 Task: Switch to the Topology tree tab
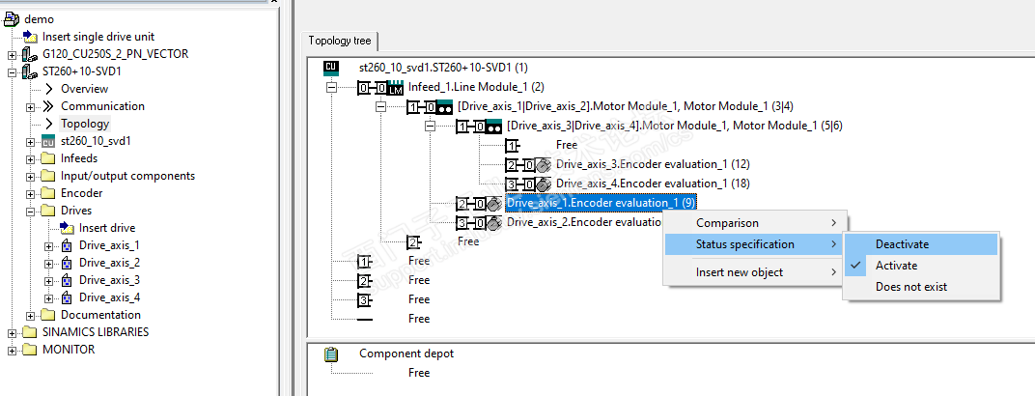pyautogui.click(x=339, y=41)
